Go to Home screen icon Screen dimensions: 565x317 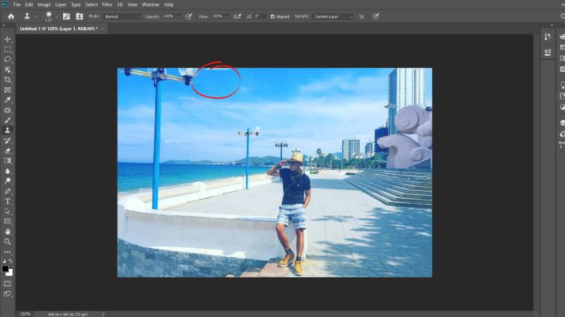click(x=11, y=16)
